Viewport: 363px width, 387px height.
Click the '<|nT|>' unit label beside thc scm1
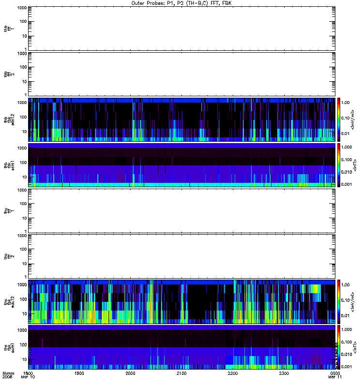click(x=355, y=347)
